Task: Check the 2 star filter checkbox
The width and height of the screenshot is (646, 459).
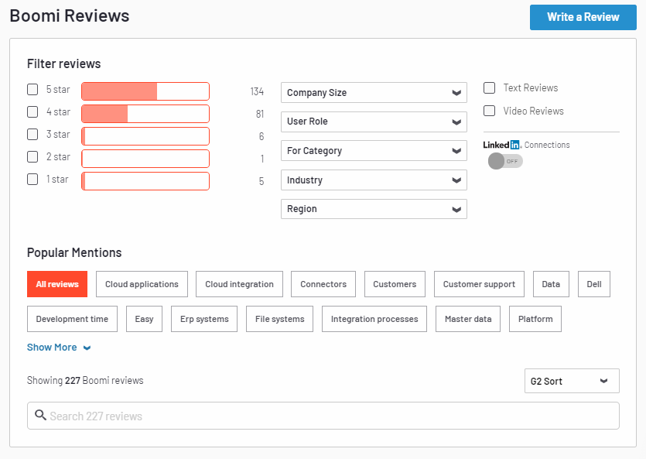Action: pos(32,156)
